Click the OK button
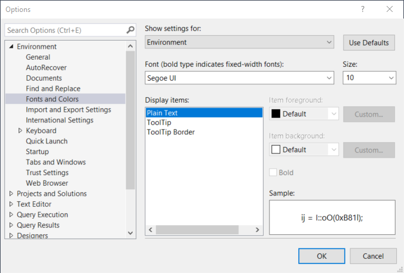 pyautogui.click(x=322, y=256)
